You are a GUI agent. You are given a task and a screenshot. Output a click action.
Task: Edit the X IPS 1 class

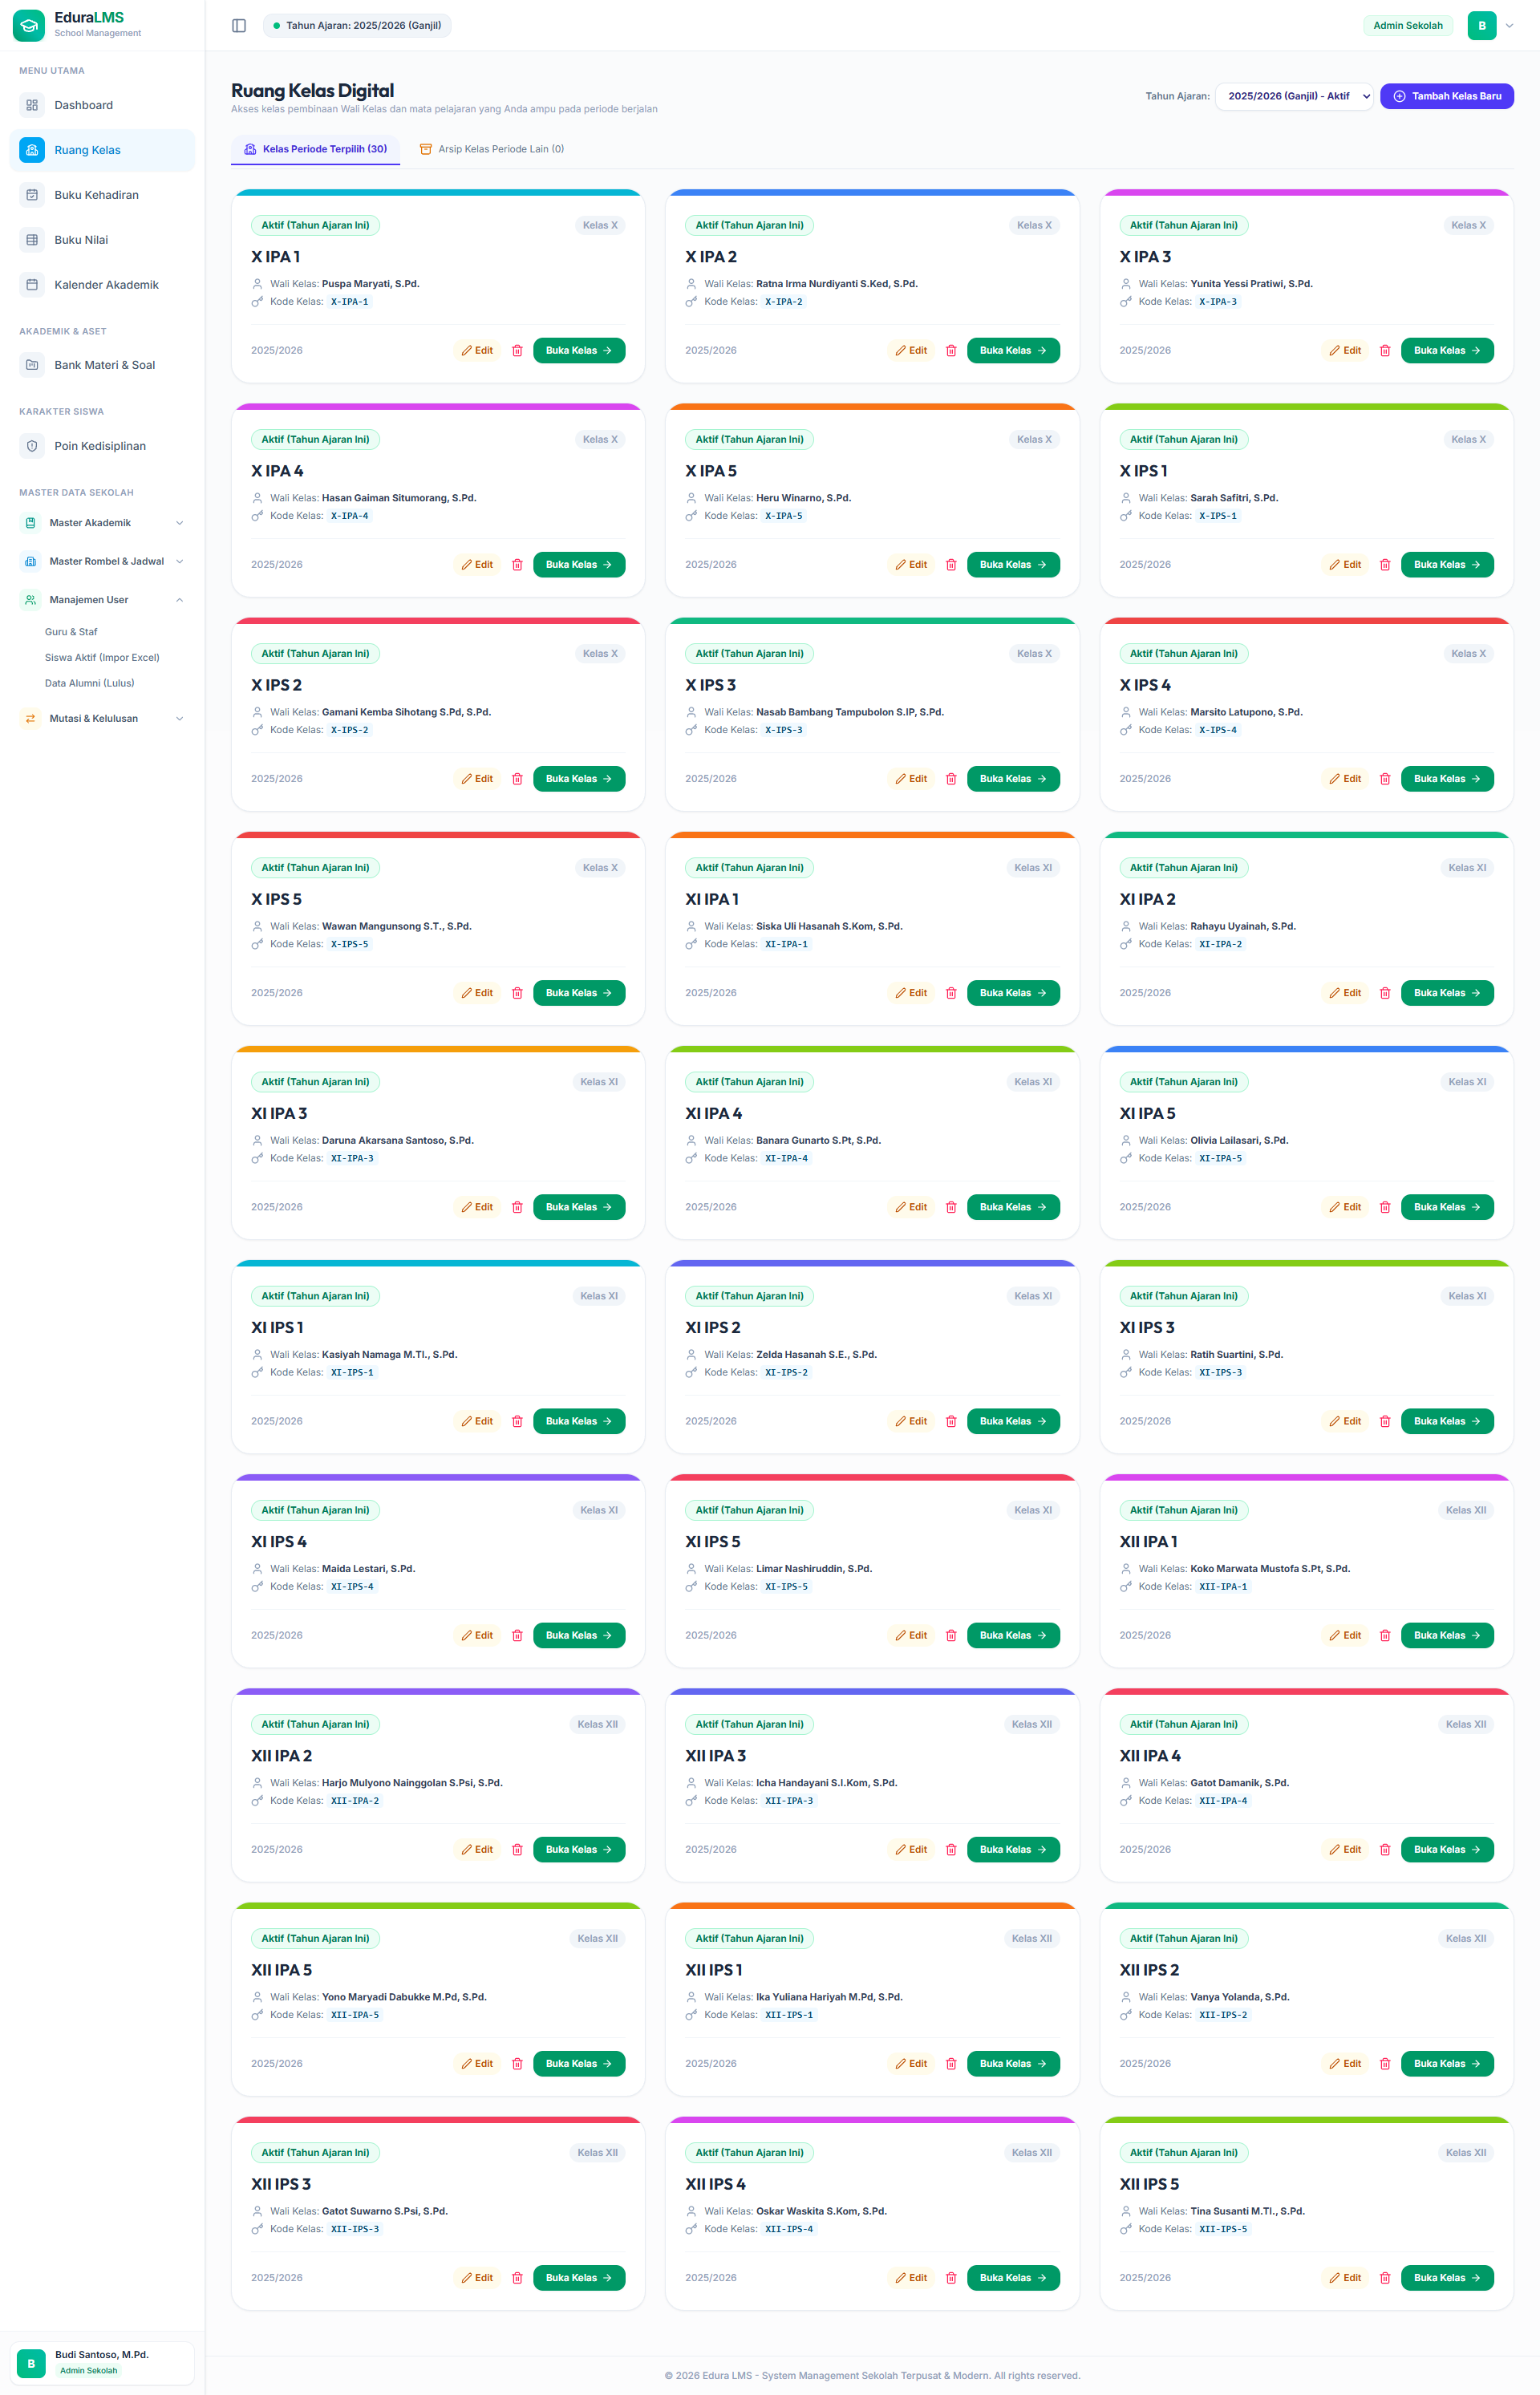coord(1345,565)
